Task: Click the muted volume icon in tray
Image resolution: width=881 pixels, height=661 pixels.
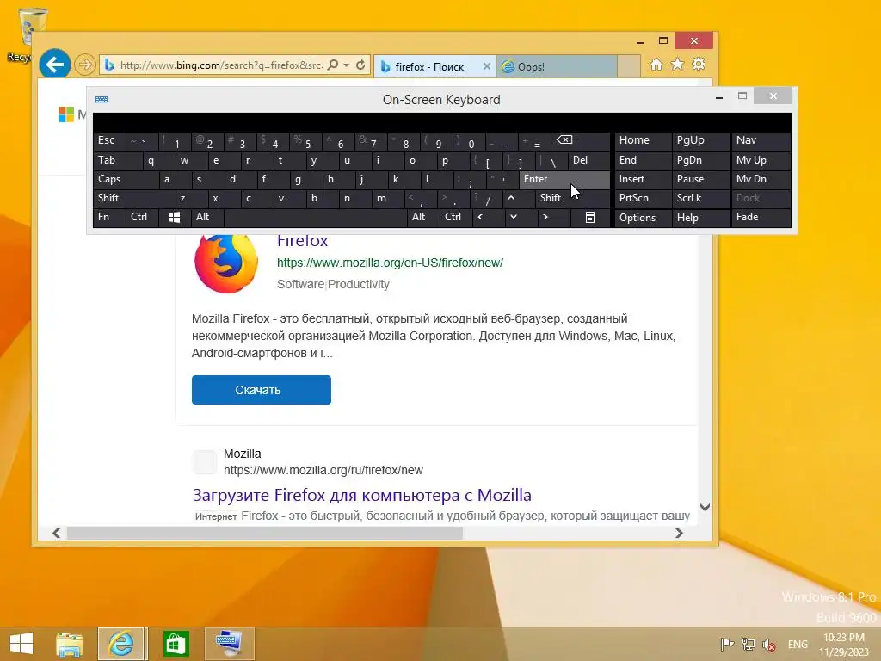Action: [x=769, y=645]
